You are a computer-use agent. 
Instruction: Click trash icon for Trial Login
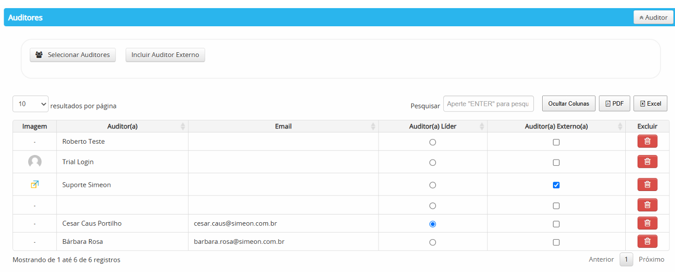[647, 162]
